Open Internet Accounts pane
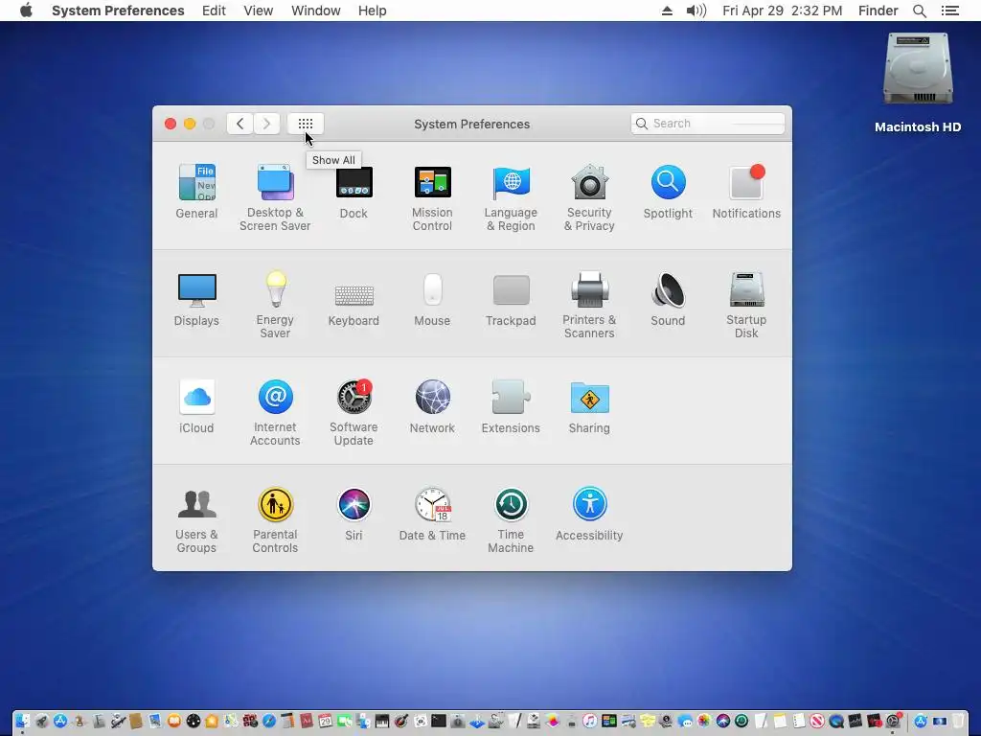Screen dimensions: 981x736 [275, 413]
